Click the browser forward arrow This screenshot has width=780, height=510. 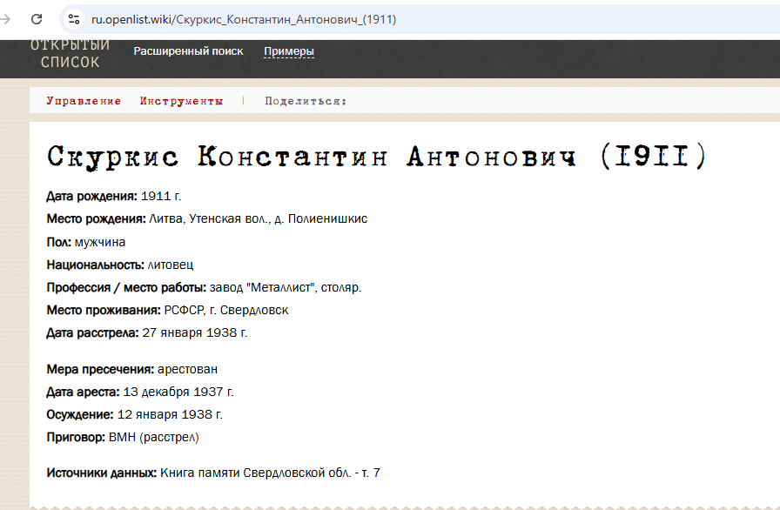point(5,19)
